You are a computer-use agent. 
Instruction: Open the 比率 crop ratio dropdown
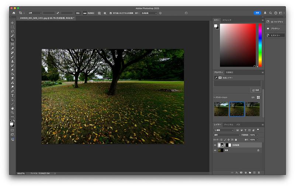point(35,13)
